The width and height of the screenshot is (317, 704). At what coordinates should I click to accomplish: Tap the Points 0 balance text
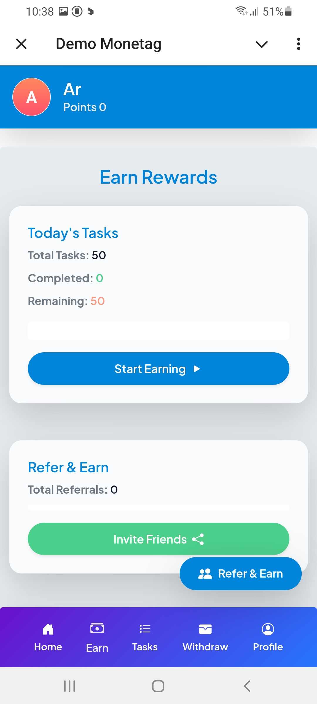click(85, 107)
